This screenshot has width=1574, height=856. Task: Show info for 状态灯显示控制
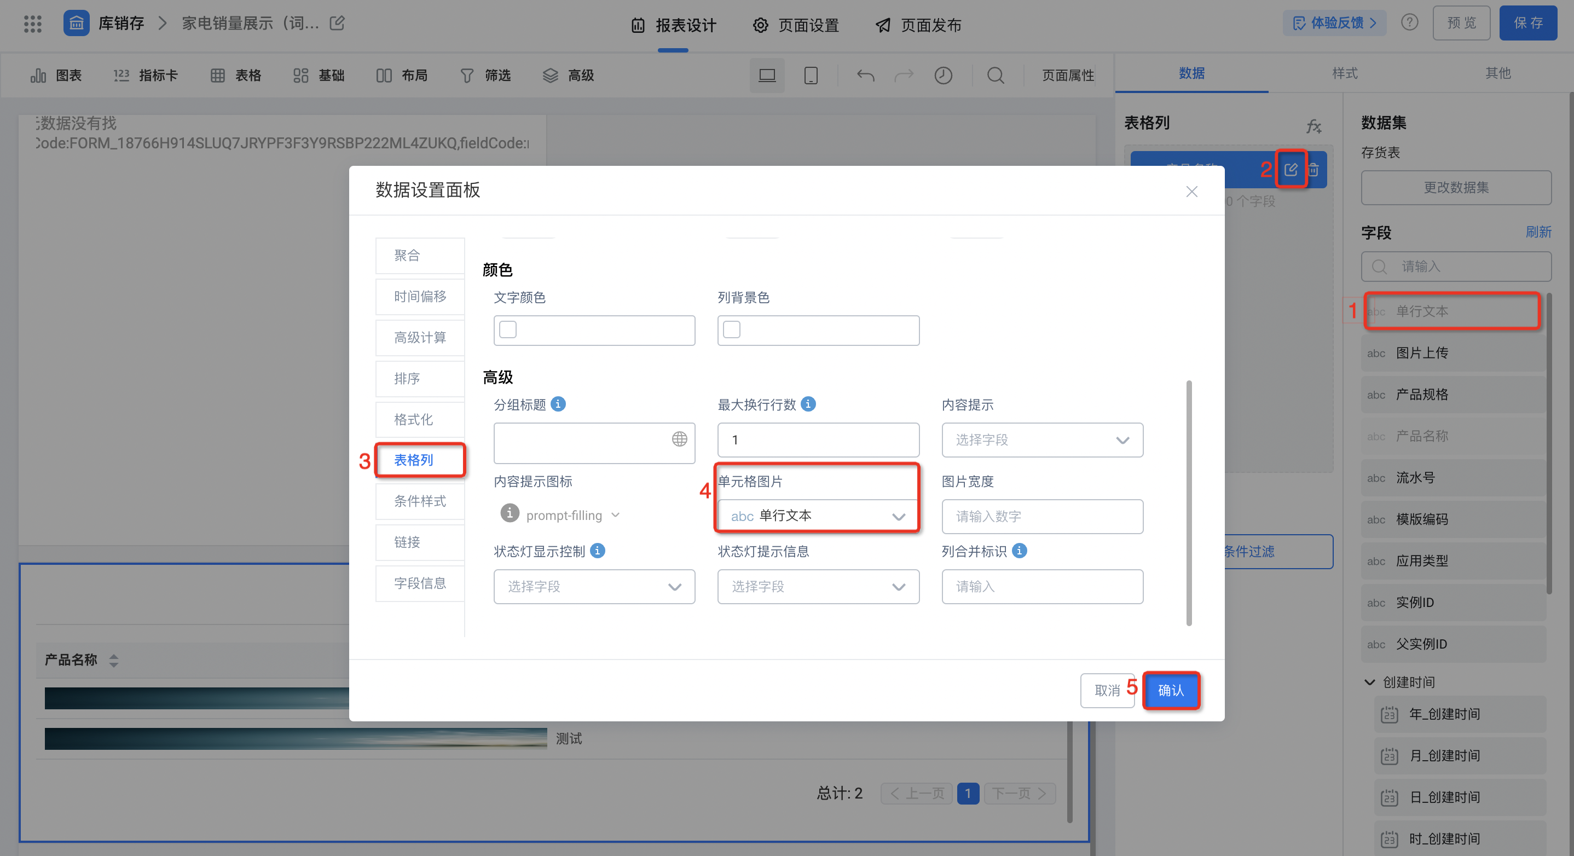598,551
